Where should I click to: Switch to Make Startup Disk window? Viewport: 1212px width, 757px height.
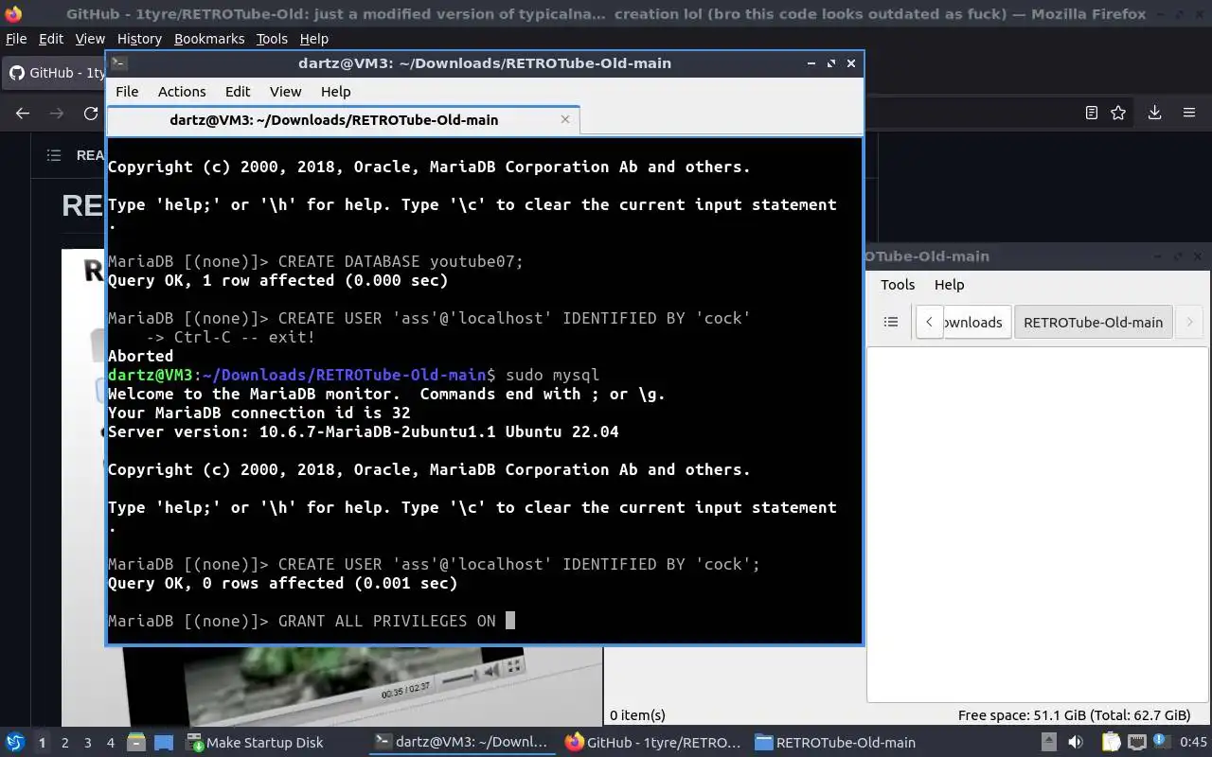click(x=256, y=743)
